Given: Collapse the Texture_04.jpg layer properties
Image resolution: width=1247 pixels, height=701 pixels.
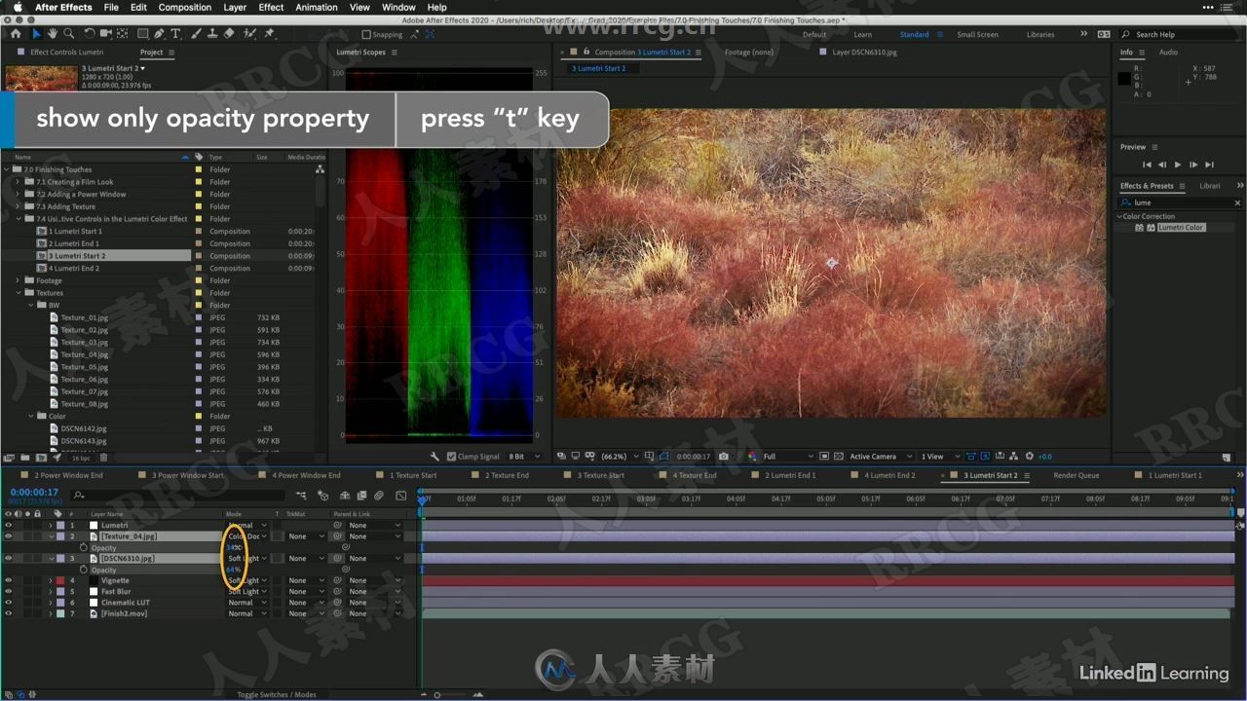Looking at the screenshot, I should click(51, 536).
